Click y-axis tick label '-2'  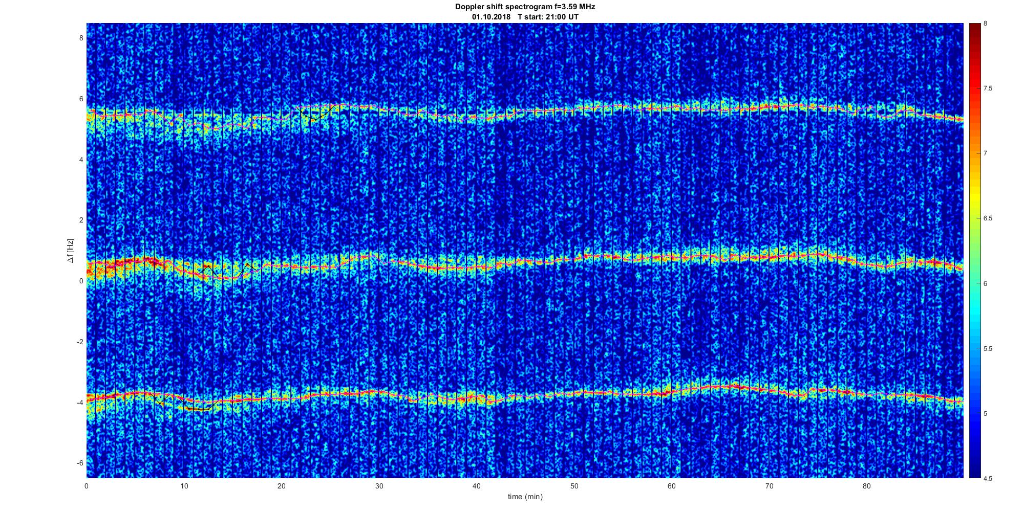79,342
